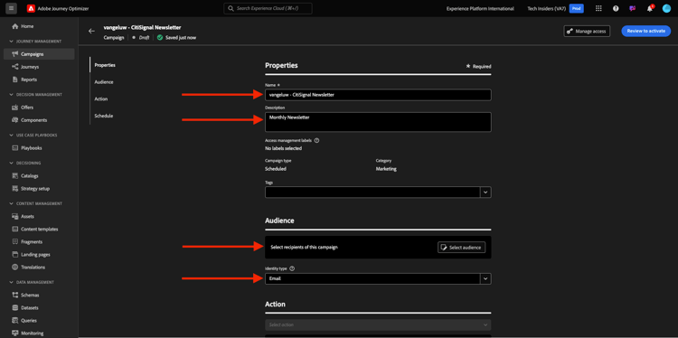Open the Identity type dropdown arrow
Viewport: 678px width, 338px height.
click(485, 278)
